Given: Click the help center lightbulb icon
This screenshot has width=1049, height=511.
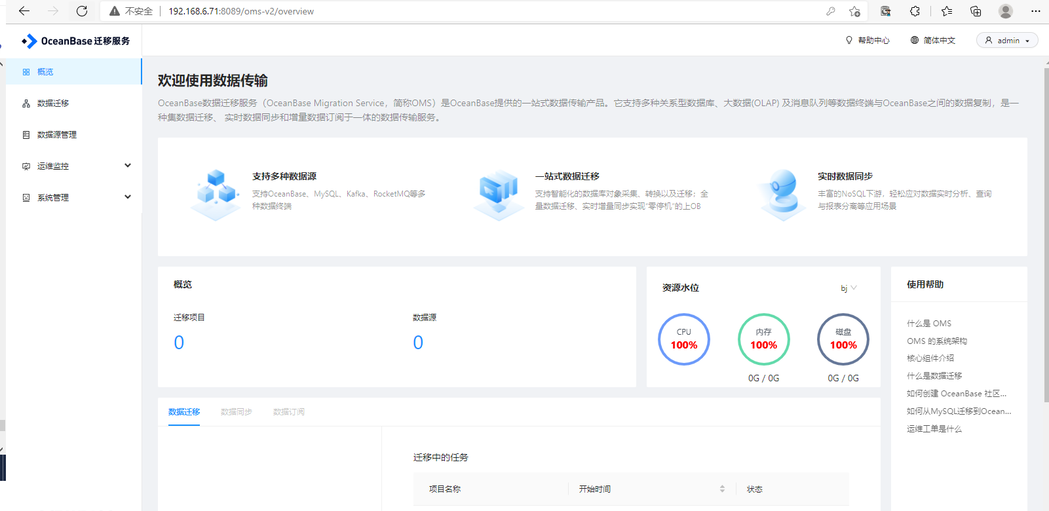Looking at the screenshot, I should click(x=849, y=40).
